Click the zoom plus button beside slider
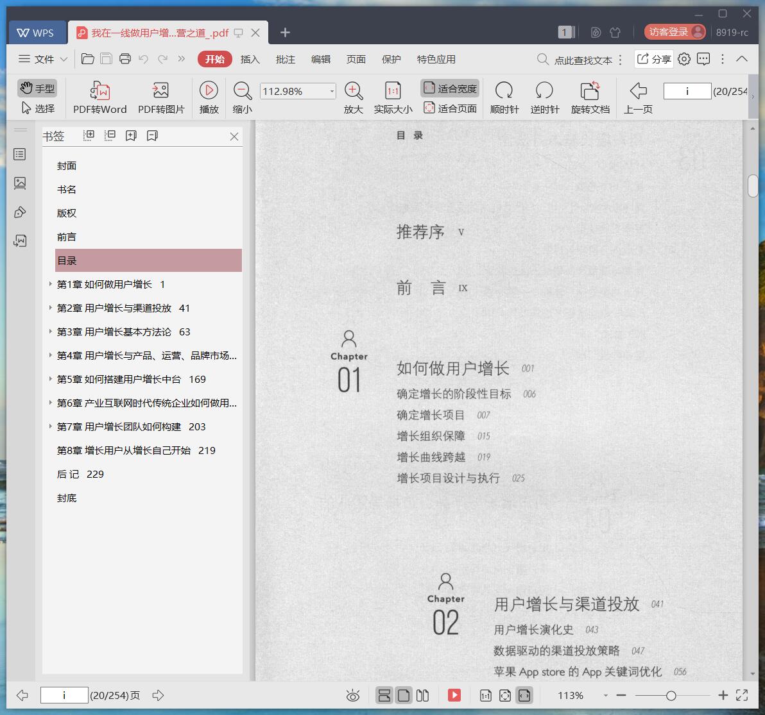Viewport: 765px width, 715px height. [723, 696]
